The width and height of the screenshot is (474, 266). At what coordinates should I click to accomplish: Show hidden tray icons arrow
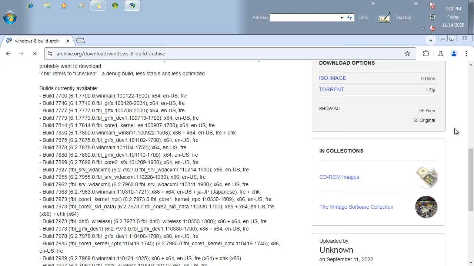423,28
